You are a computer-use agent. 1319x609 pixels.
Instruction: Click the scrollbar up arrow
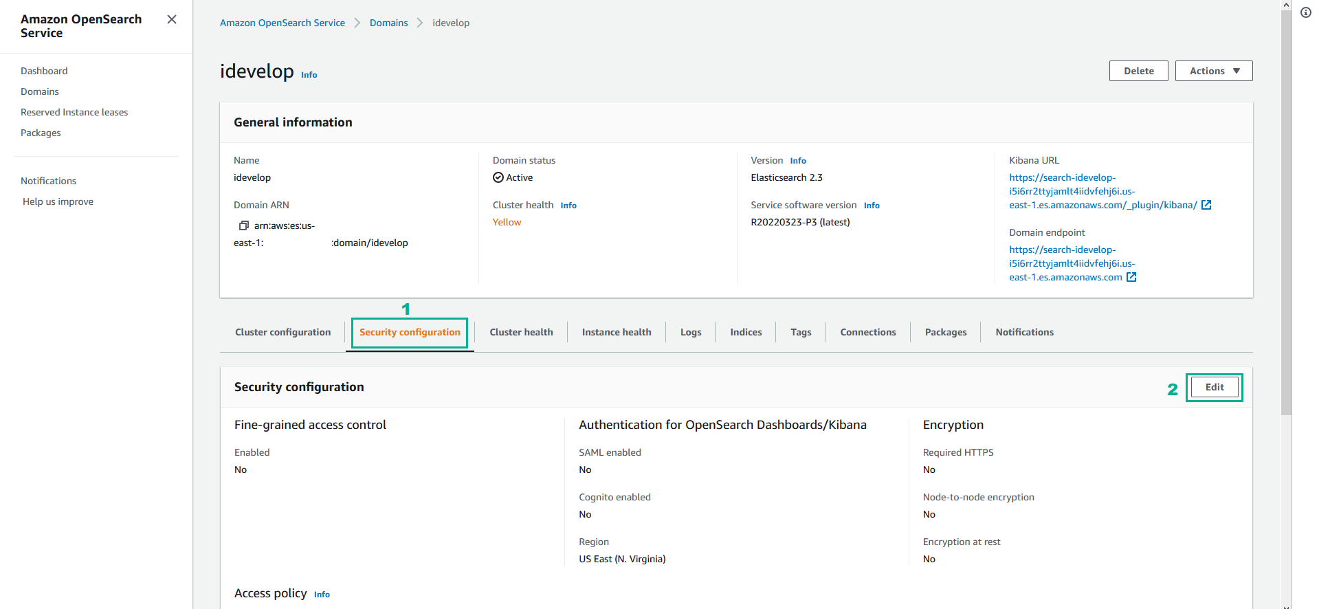pyautogui.click(x=1286, y=5)
